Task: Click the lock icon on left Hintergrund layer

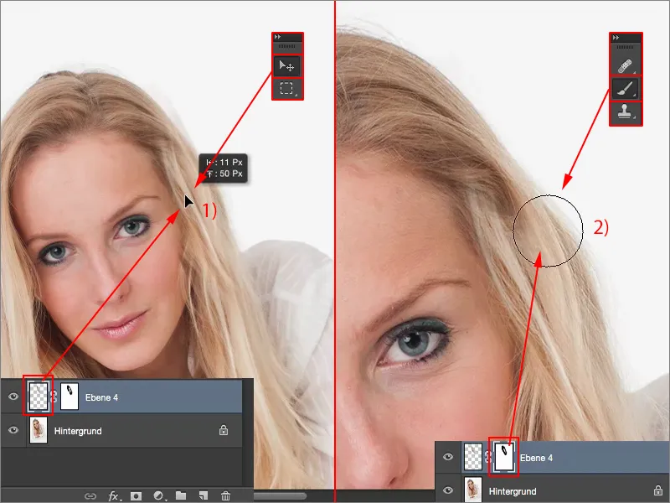Action: (224, 430)
